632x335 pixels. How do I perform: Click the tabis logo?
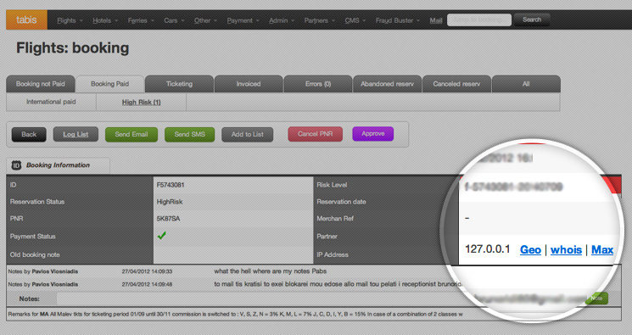coord(26,20)
